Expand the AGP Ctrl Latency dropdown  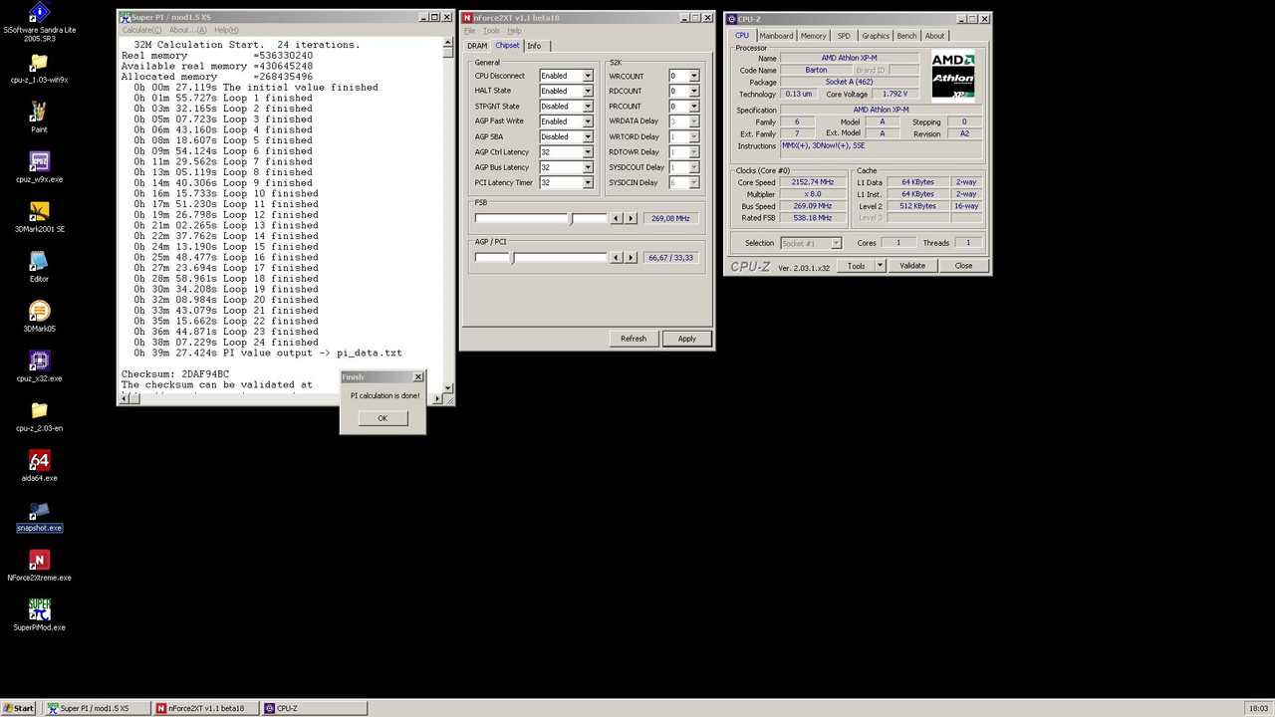tap(588, 152)
